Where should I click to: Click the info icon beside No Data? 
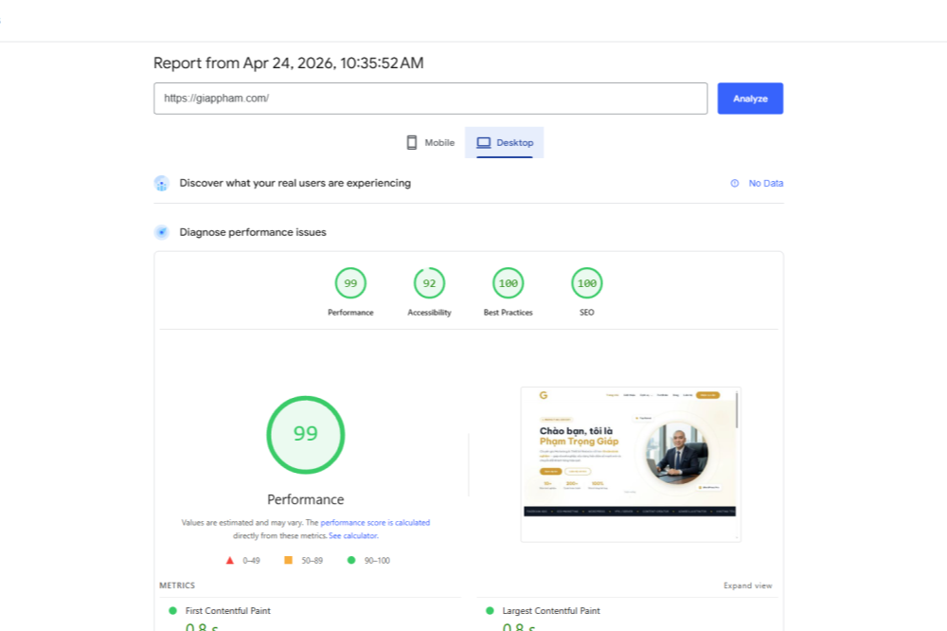[735, 184]
